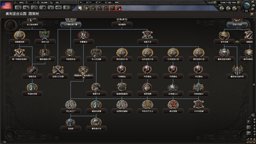
Task: Select the 太平洋防御 focus
Action: click(x=199, y=107)
